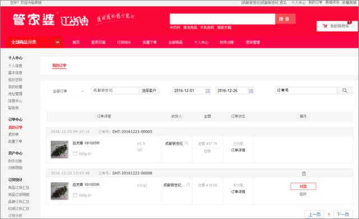The image size is (359, 219).
Task: Open calendar icon for 2016-12-01 start date
Action: [x=208, y=91]
